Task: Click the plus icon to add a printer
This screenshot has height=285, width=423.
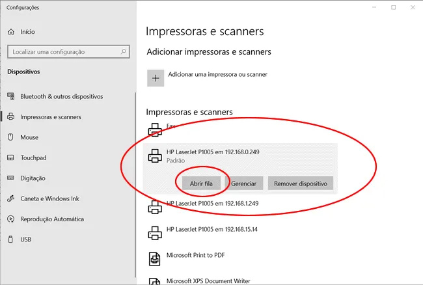Action: [156, 78]
